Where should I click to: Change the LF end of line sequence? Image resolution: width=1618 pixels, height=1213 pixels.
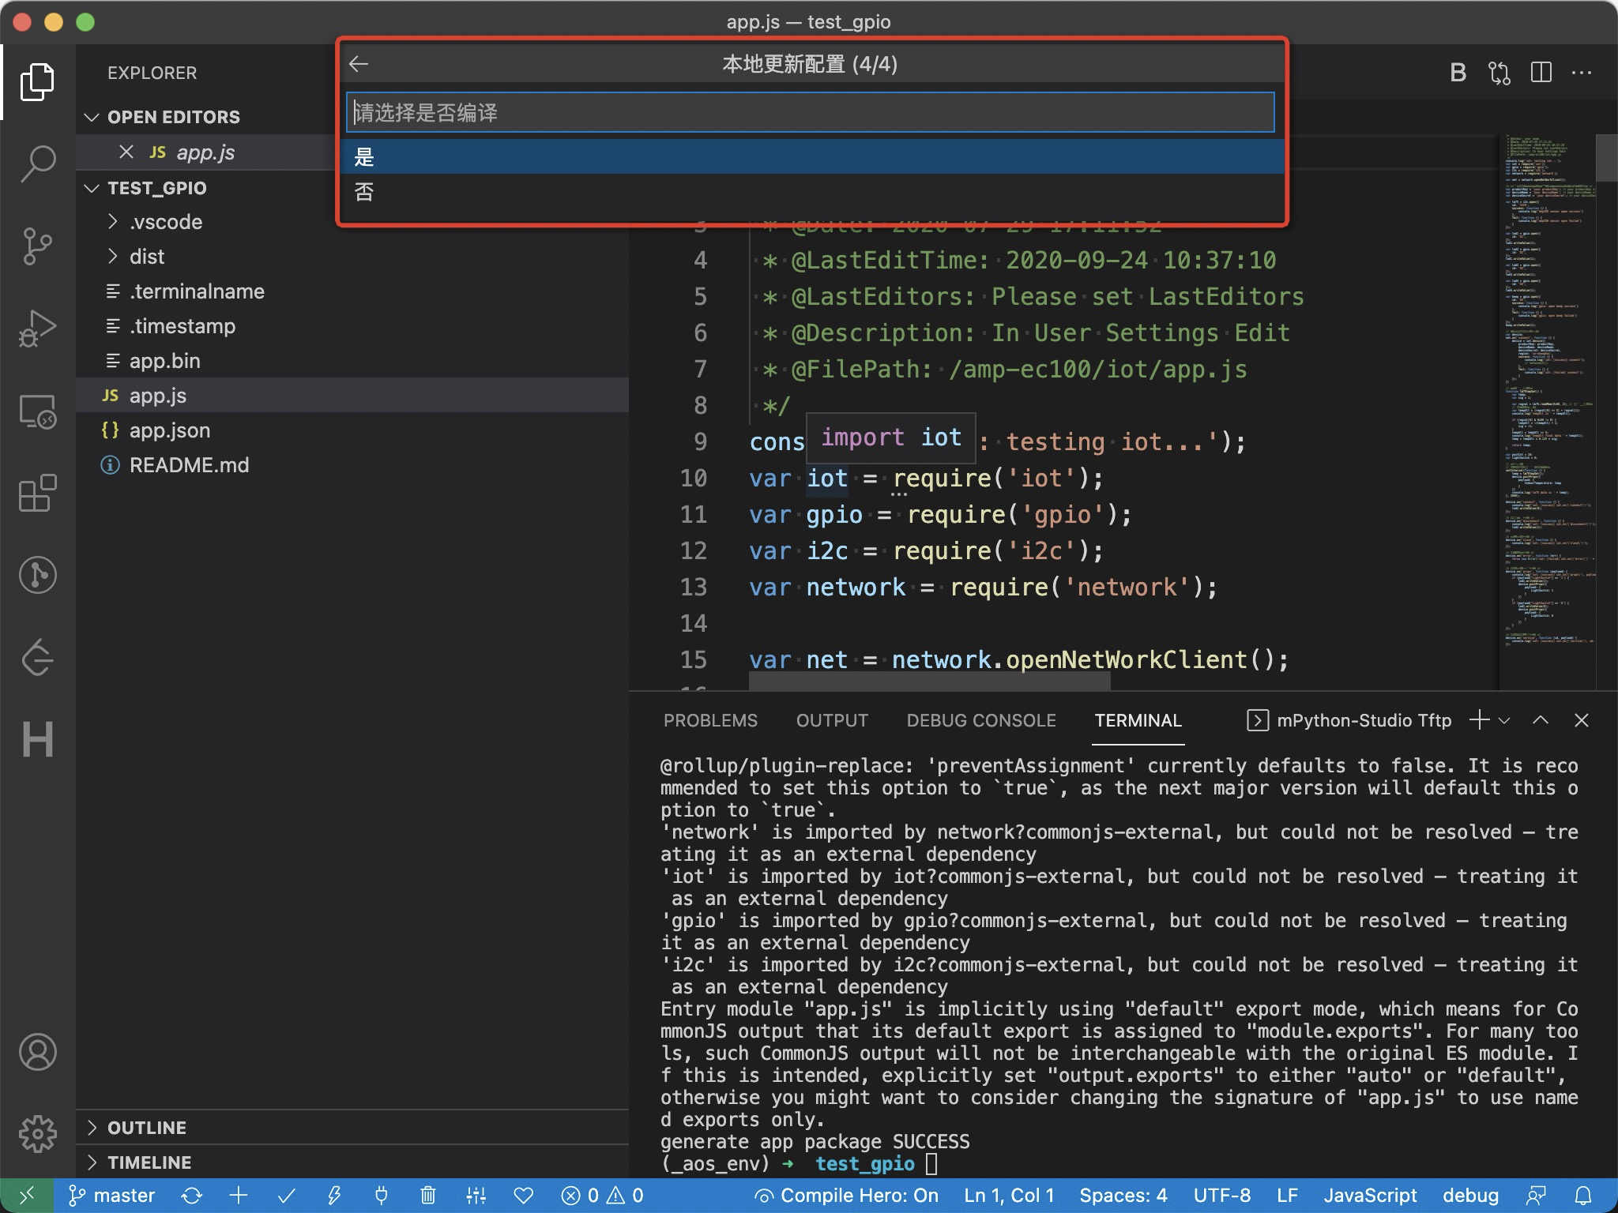[1287, 1196]
